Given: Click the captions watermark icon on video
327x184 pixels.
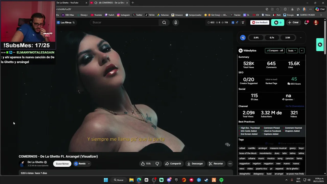Looking at the screenshot, I should coord(227,144).
